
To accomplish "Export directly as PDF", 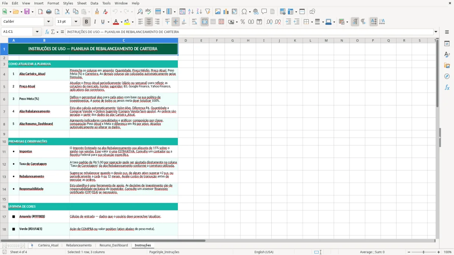I will pos(40,12).
